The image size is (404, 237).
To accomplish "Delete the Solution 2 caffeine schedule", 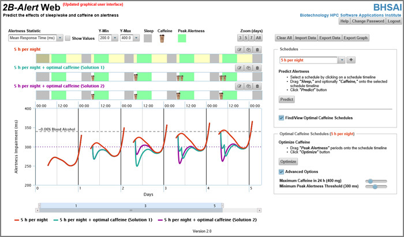I will pos(257,86).
